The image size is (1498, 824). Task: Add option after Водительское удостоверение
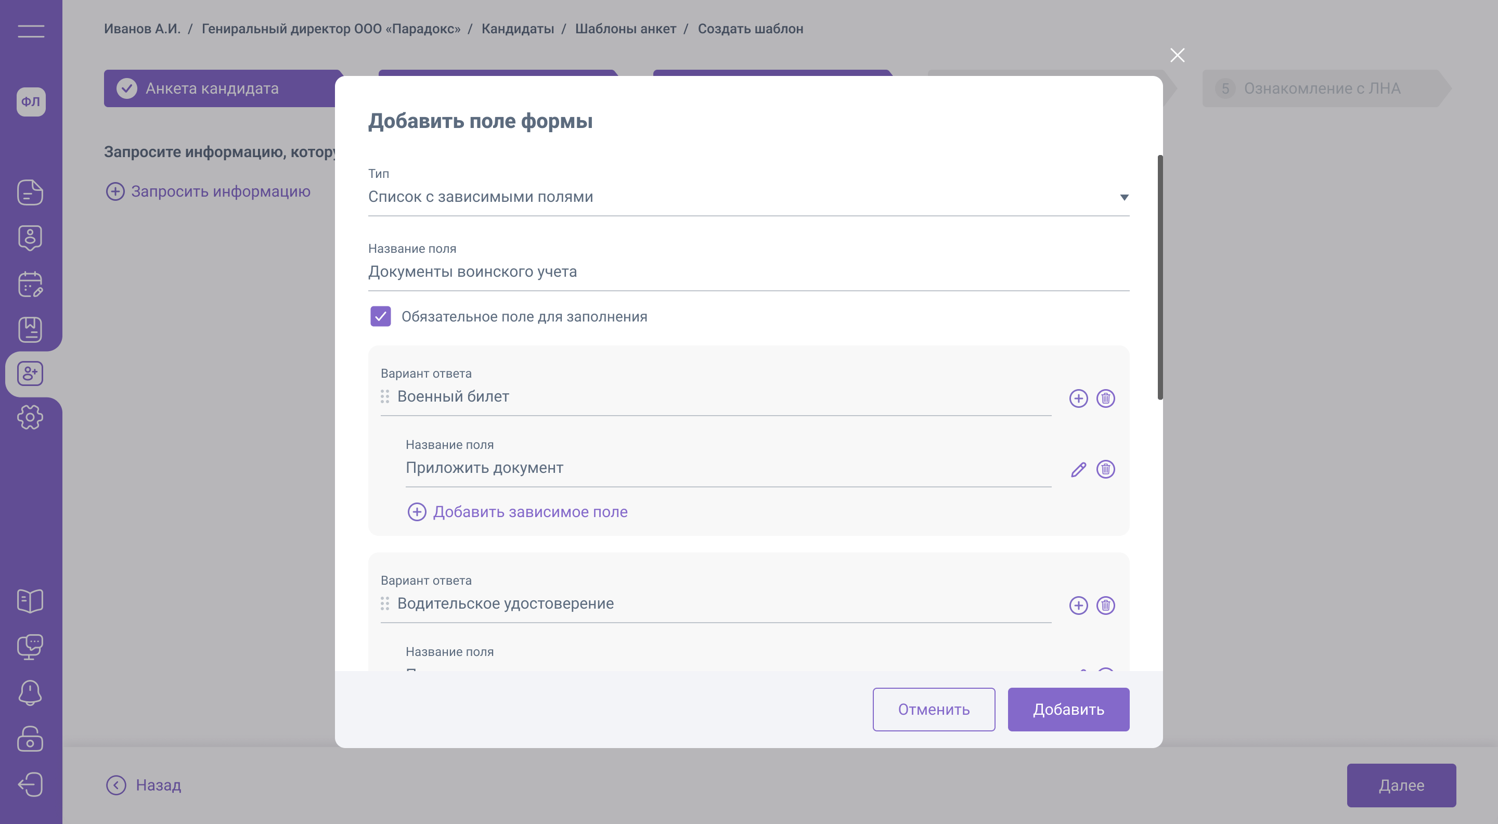point(1078,606)
